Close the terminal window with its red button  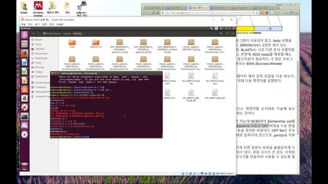(x=52, y=73)
